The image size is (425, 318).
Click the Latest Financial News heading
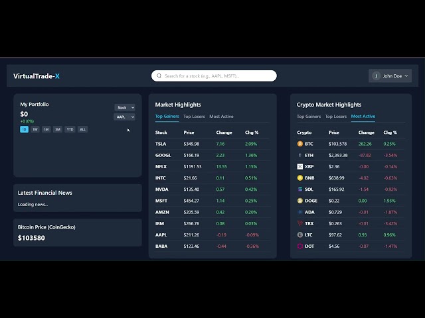tap(45, 193)
